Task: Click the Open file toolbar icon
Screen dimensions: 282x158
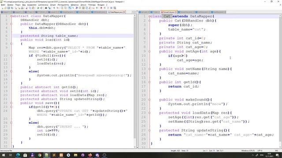Action: [5, 8]
